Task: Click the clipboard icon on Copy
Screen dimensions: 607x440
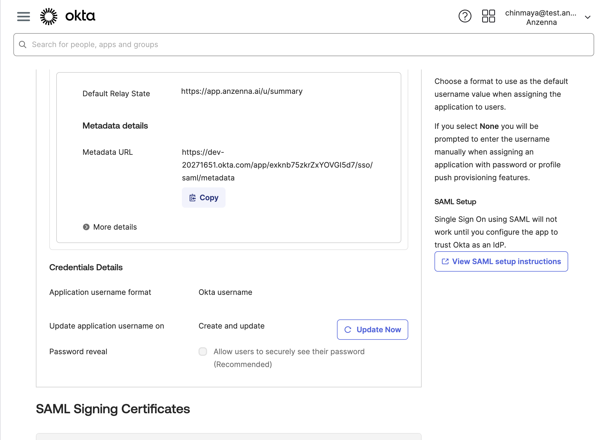Action: [192, 198]
